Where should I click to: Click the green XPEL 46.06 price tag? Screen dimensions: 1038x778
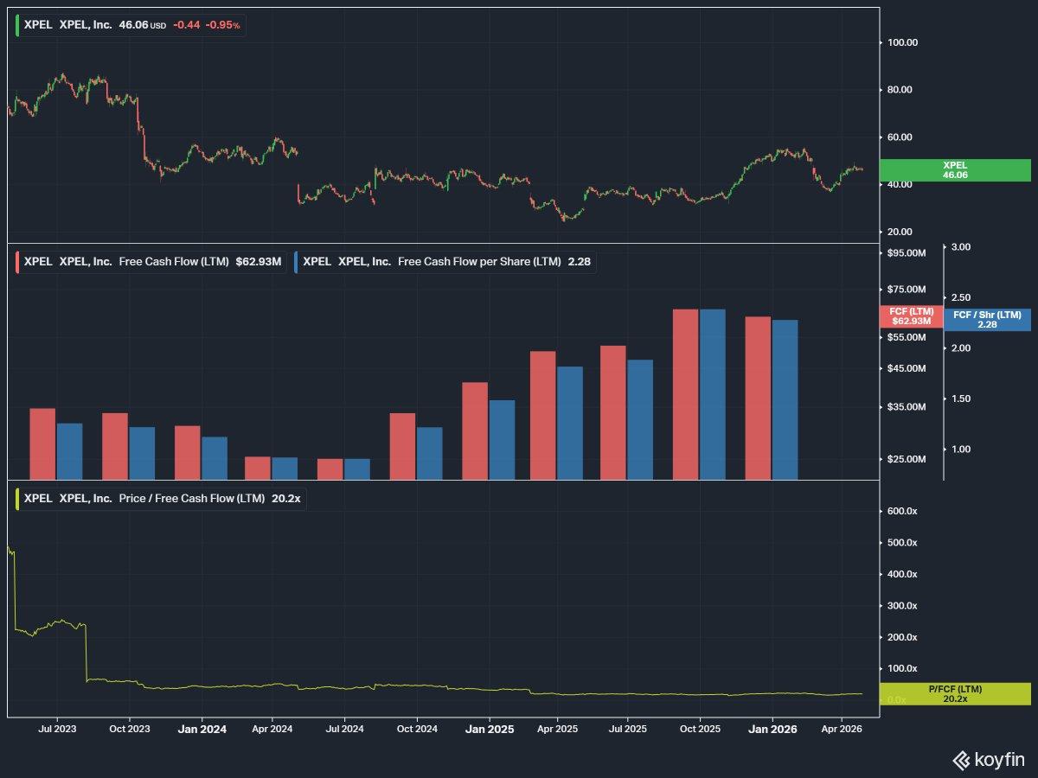[x=955, y=170]
